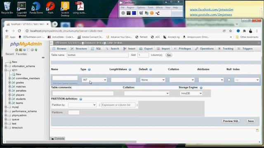
Task: Open the Privileges tab
Action: coord(182,49)
